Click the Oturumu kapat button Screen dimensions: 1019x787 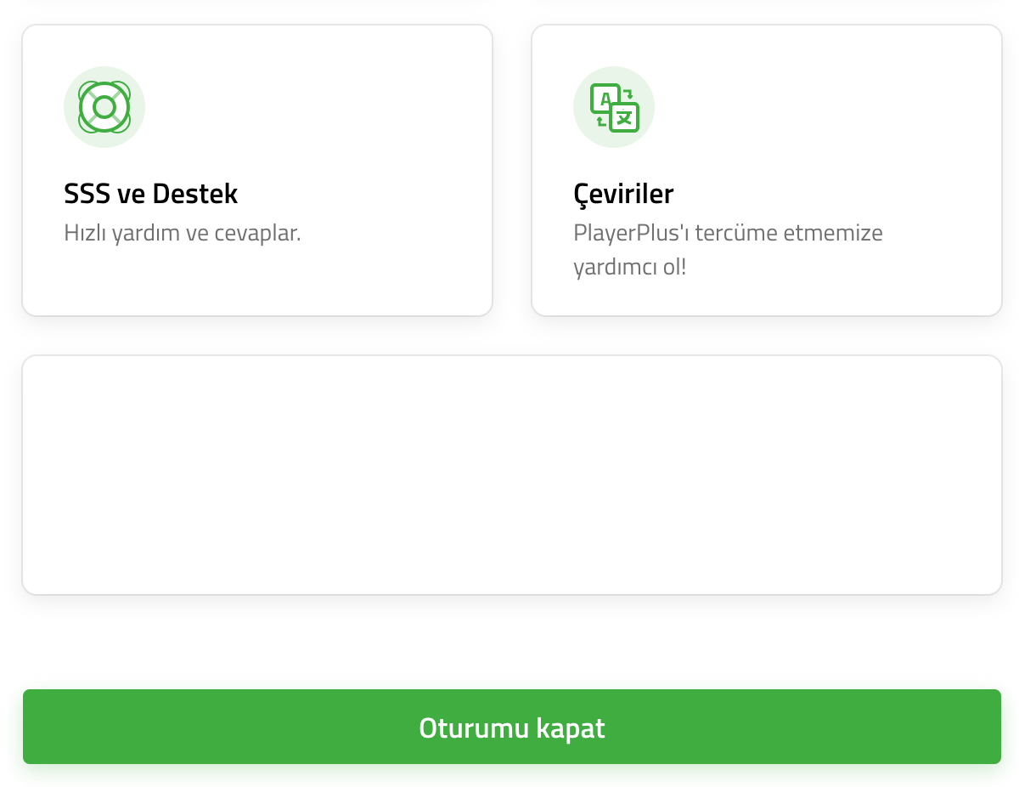512,727
